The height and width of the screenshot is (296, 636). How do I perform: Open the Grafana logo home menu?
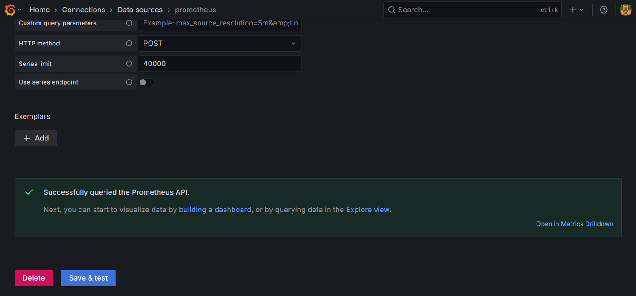click(10, 10)
